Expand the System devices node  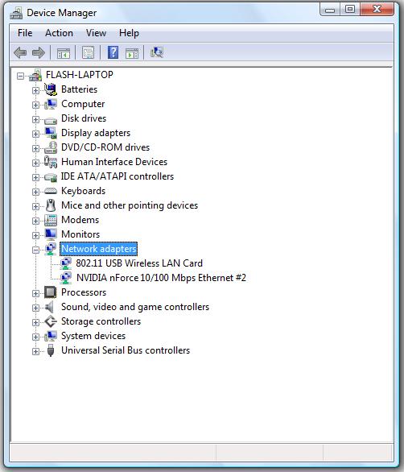click(x=35, y=337)
